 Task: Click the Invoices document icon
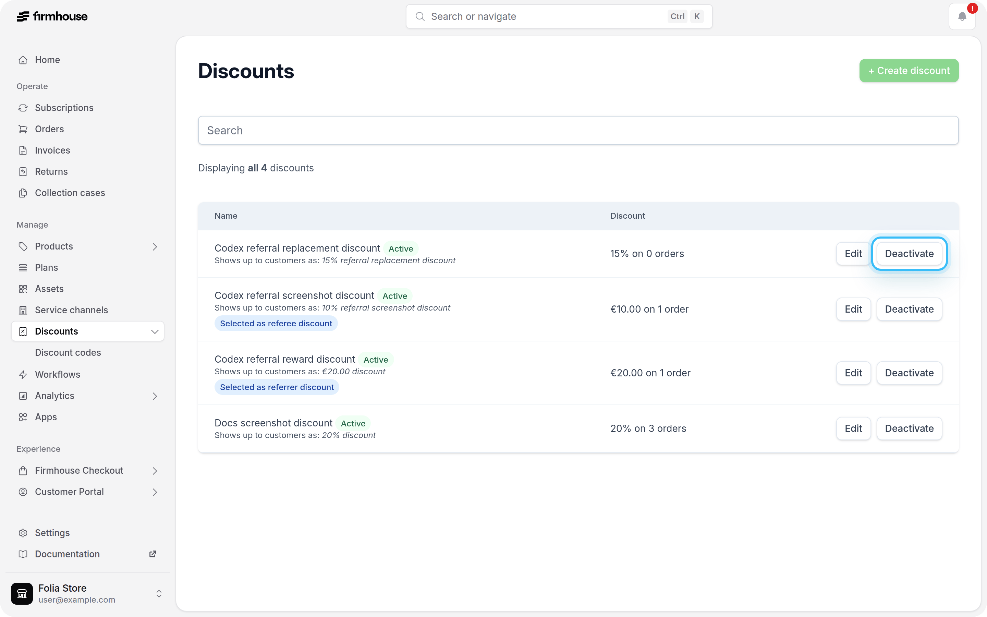(x=23, y=150)
